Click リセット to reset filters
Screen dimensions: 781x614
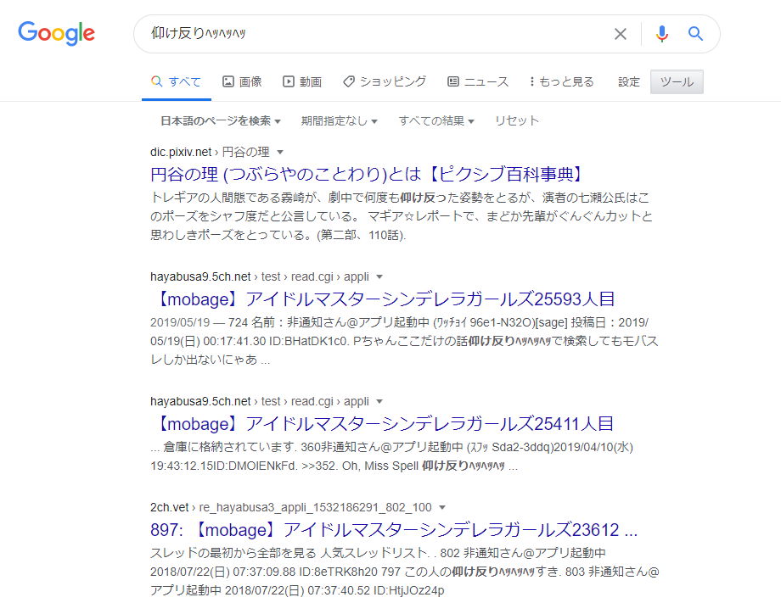516,121
